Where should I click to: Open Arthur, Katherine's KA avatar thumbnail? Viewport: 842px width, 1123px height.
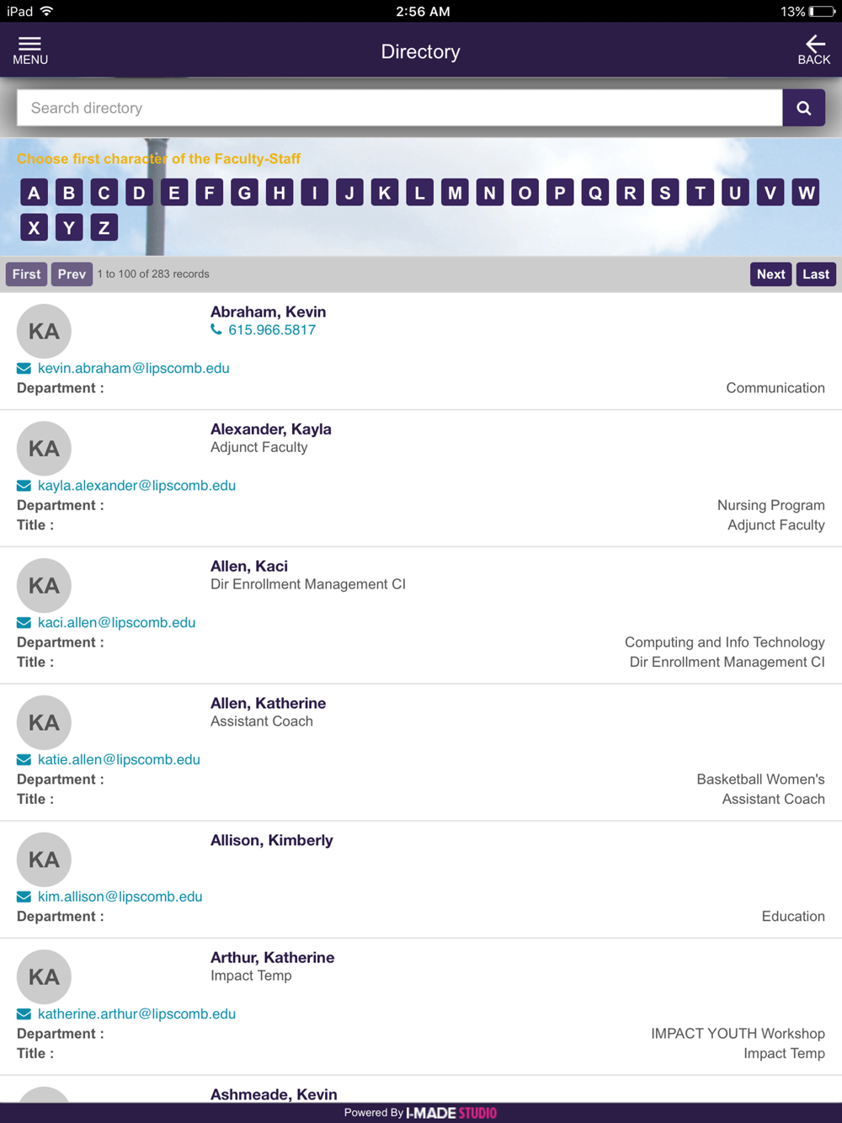click(x=44, y=977)
